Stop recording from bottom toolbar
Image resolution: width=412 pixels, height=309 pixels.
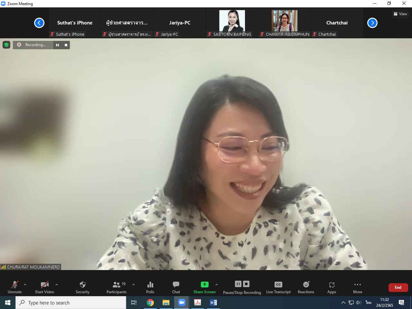[x=246, y=284]
